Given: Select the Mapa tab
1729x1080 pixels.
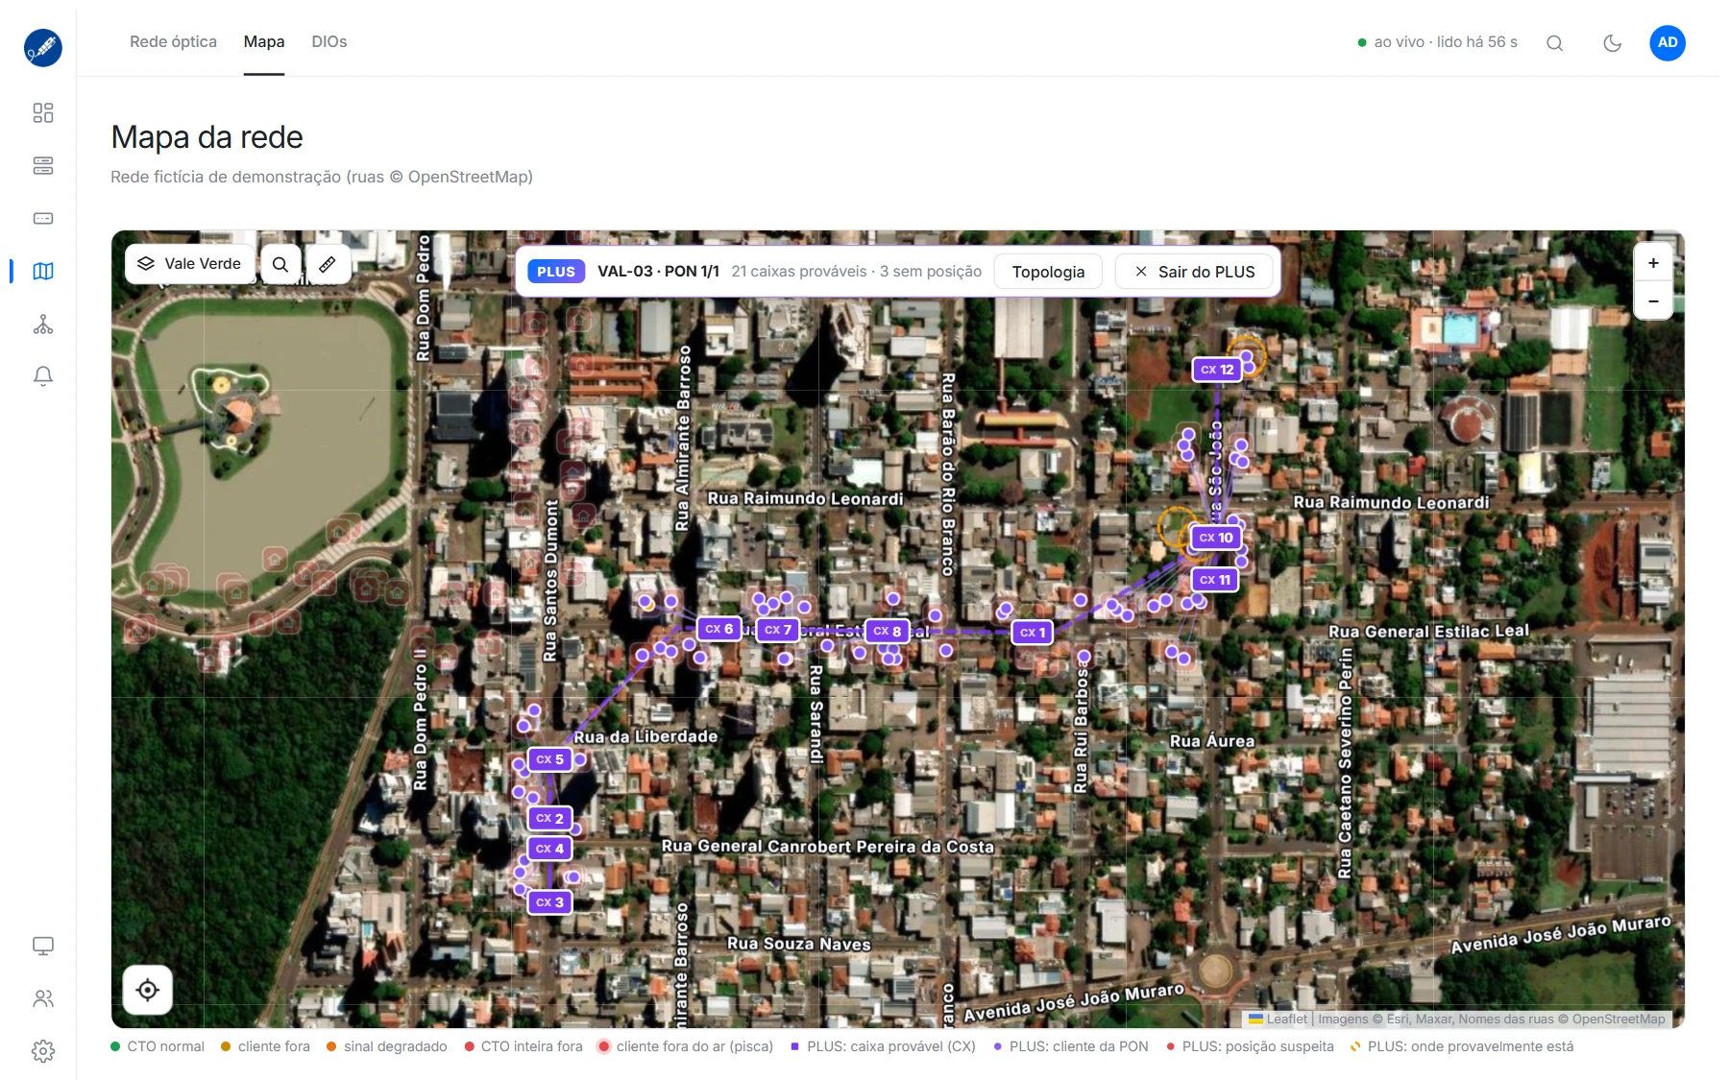Looking at the screenshot, I should pyautogui.click(x=264, y=42).
